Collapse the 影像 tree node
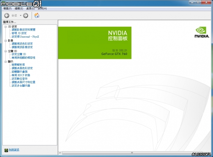Image resolution: width=213 pixels, height=157 pixels. point(6,41)
